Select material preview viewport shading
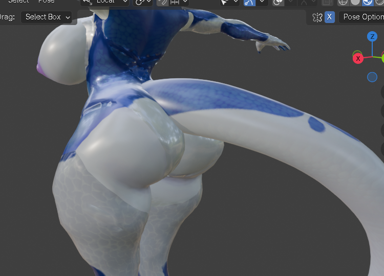Screen dimensions: 384x276 coord(367,2)
